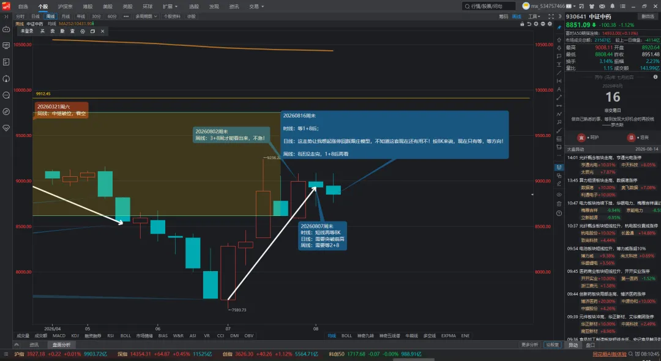Click the 20260807周末 annotation box
The height and width of the screenshot is (361, 661).
(323, 236)
